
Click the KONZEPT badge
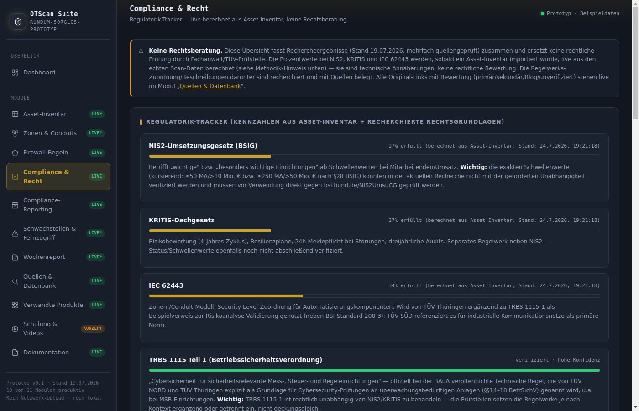click(93, 328)
